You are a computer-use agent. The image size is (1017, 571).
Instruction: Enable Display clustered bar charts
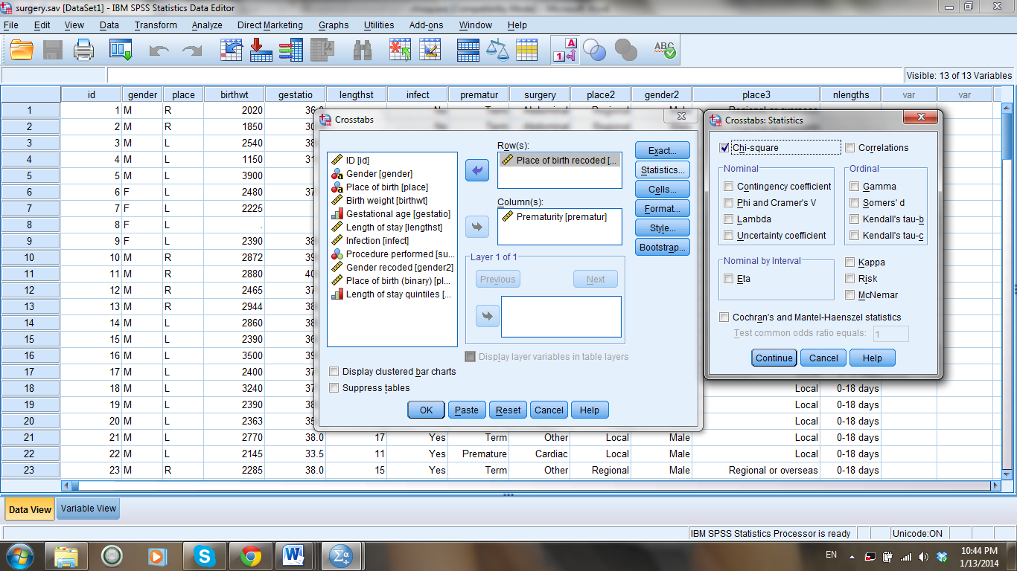click(334, 372)
